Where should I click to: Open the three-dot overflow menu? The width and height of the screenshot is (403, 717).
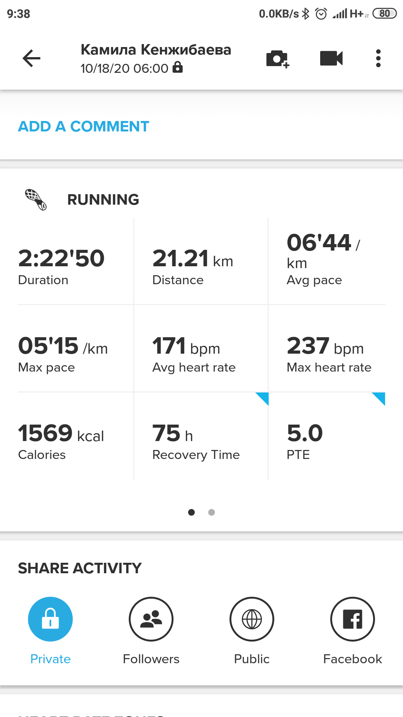point(378,58)
